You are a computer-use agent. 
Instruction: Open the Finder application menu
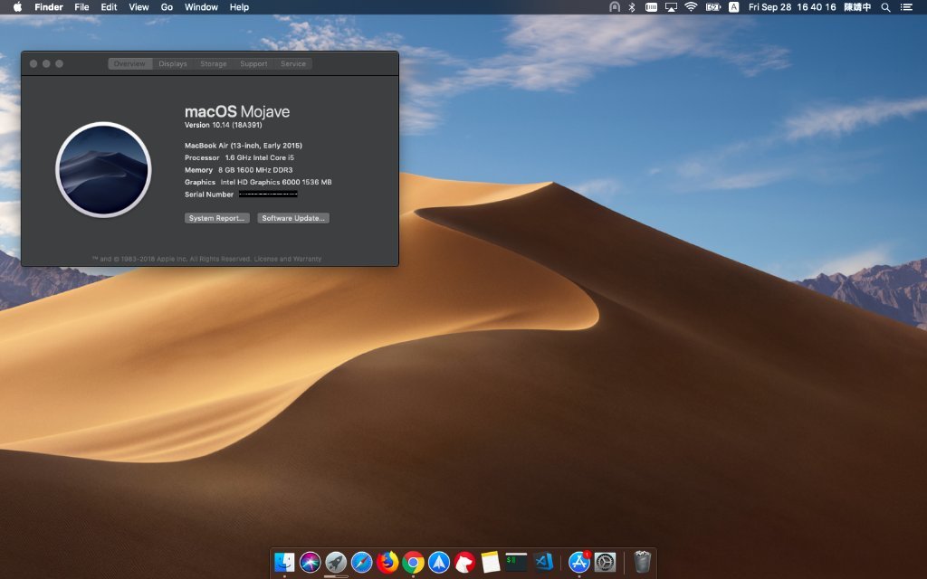pos(49,7)
